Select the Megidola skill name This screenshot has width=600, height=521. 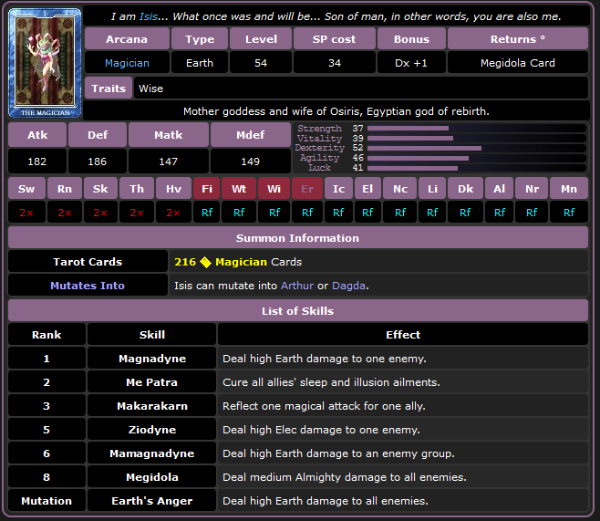[152, 477]
